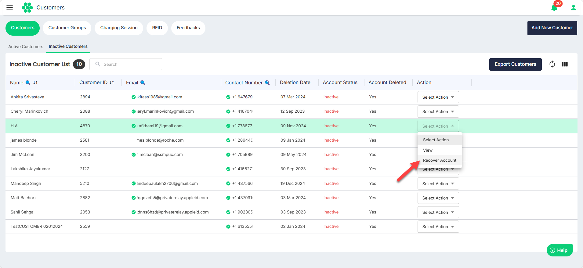Sort by Name using the sort arrows
The image size is (583, 268).
(x=35, y=83)
